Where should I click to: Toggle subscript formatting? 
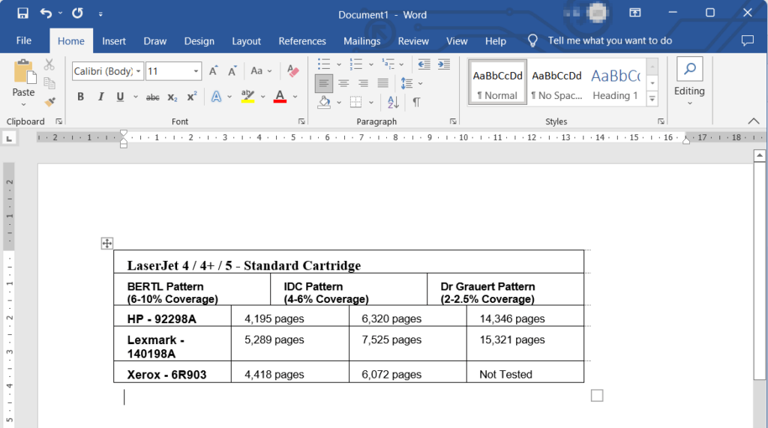pos(172,97)
